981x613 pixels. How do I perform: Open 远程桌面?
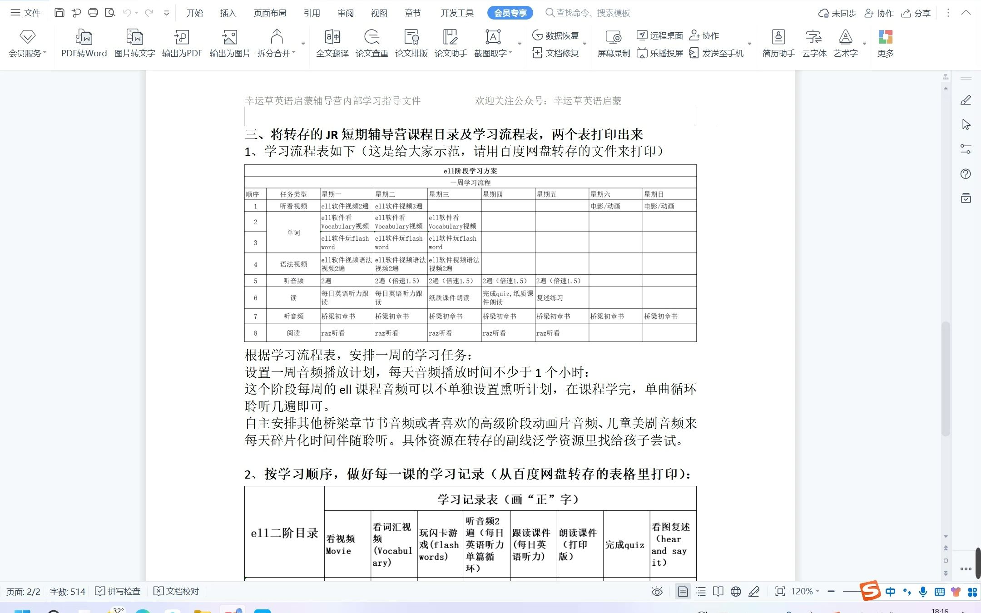click(x=659, y=35)
